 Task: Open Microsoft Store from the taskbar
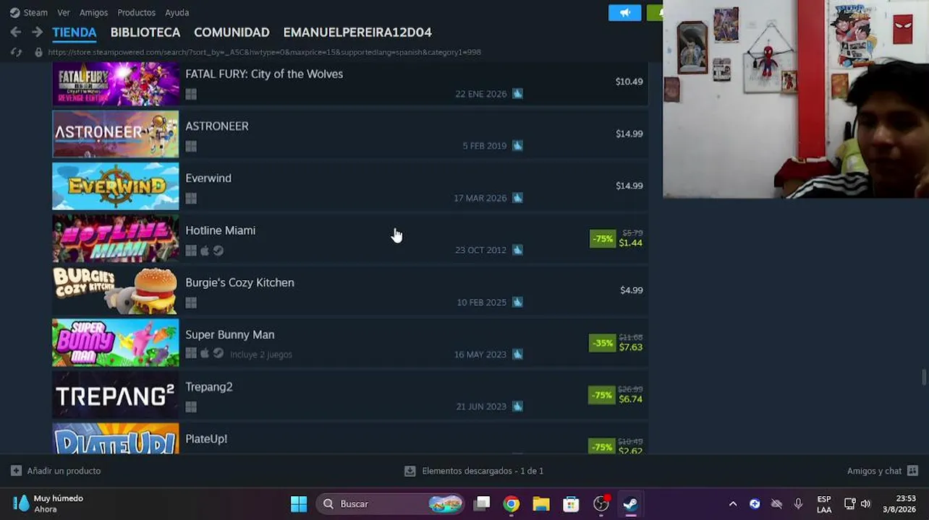[x=571, y=504]
